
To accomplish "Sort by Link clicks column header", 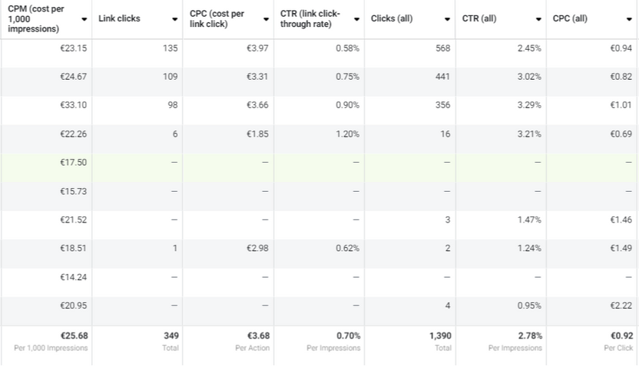I will [119, 18].
